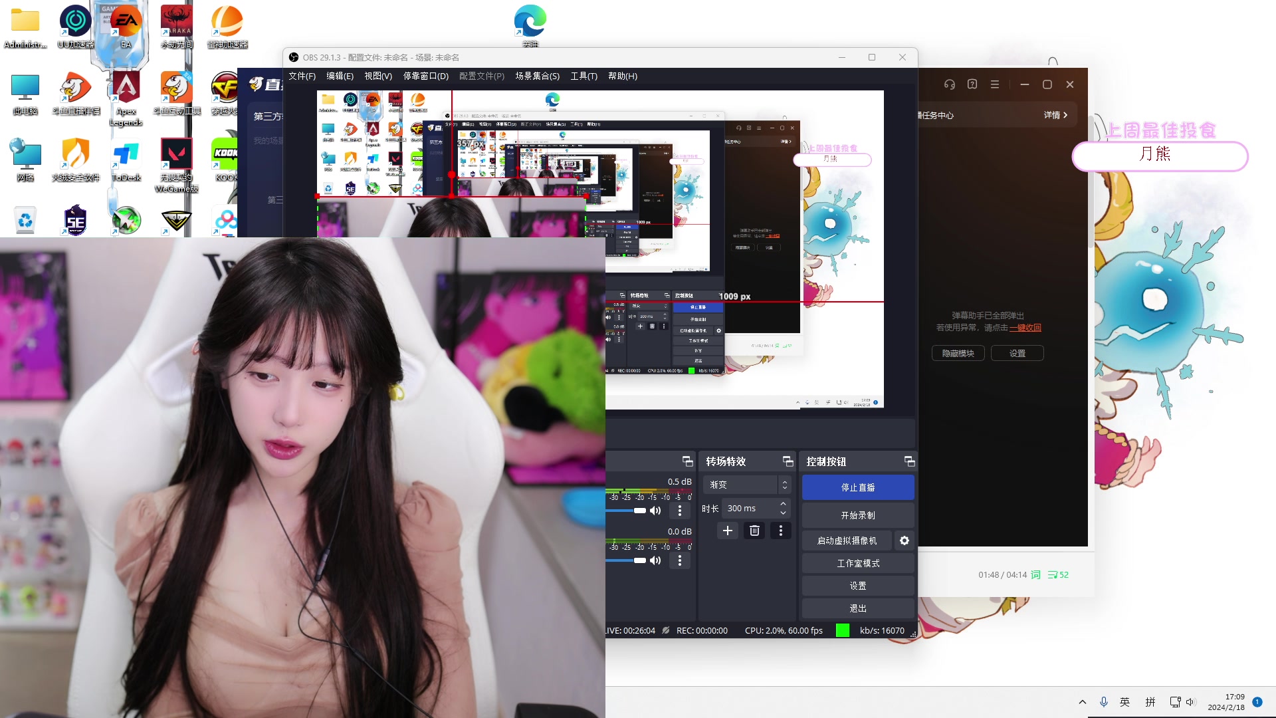Open the hamburger menu in streaming assistant

(995, 84)
